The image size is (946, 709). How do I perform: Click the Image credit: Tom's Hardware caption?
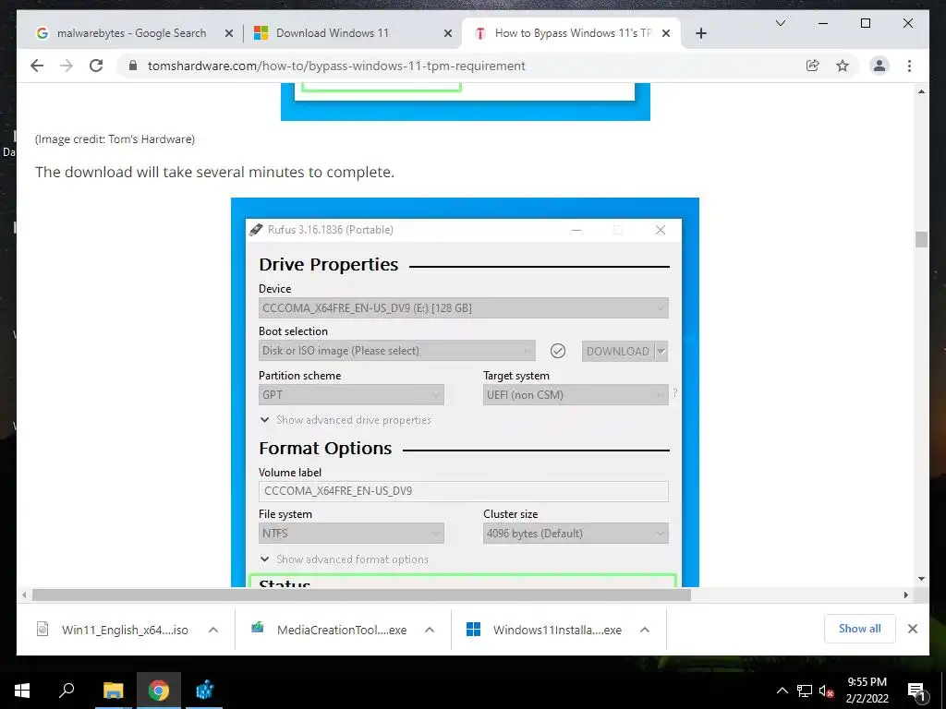[115, 139]
